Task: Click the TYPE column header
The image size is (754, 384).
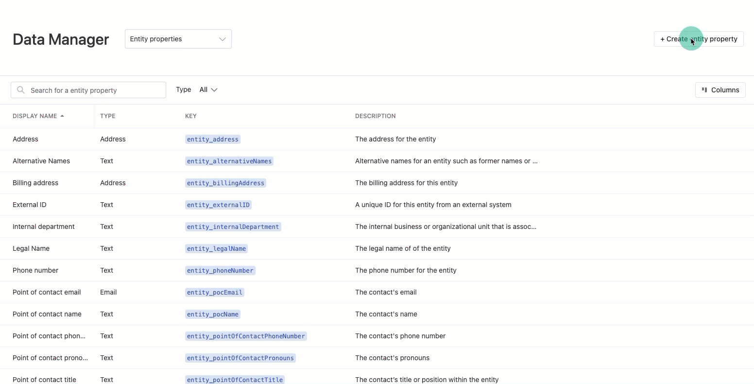Action: [x=108, y=116]
